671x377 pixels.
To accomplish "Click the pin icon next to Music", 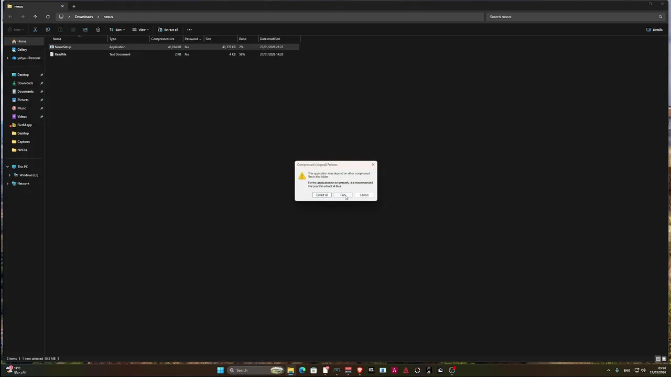I will (x=41, y=108).
